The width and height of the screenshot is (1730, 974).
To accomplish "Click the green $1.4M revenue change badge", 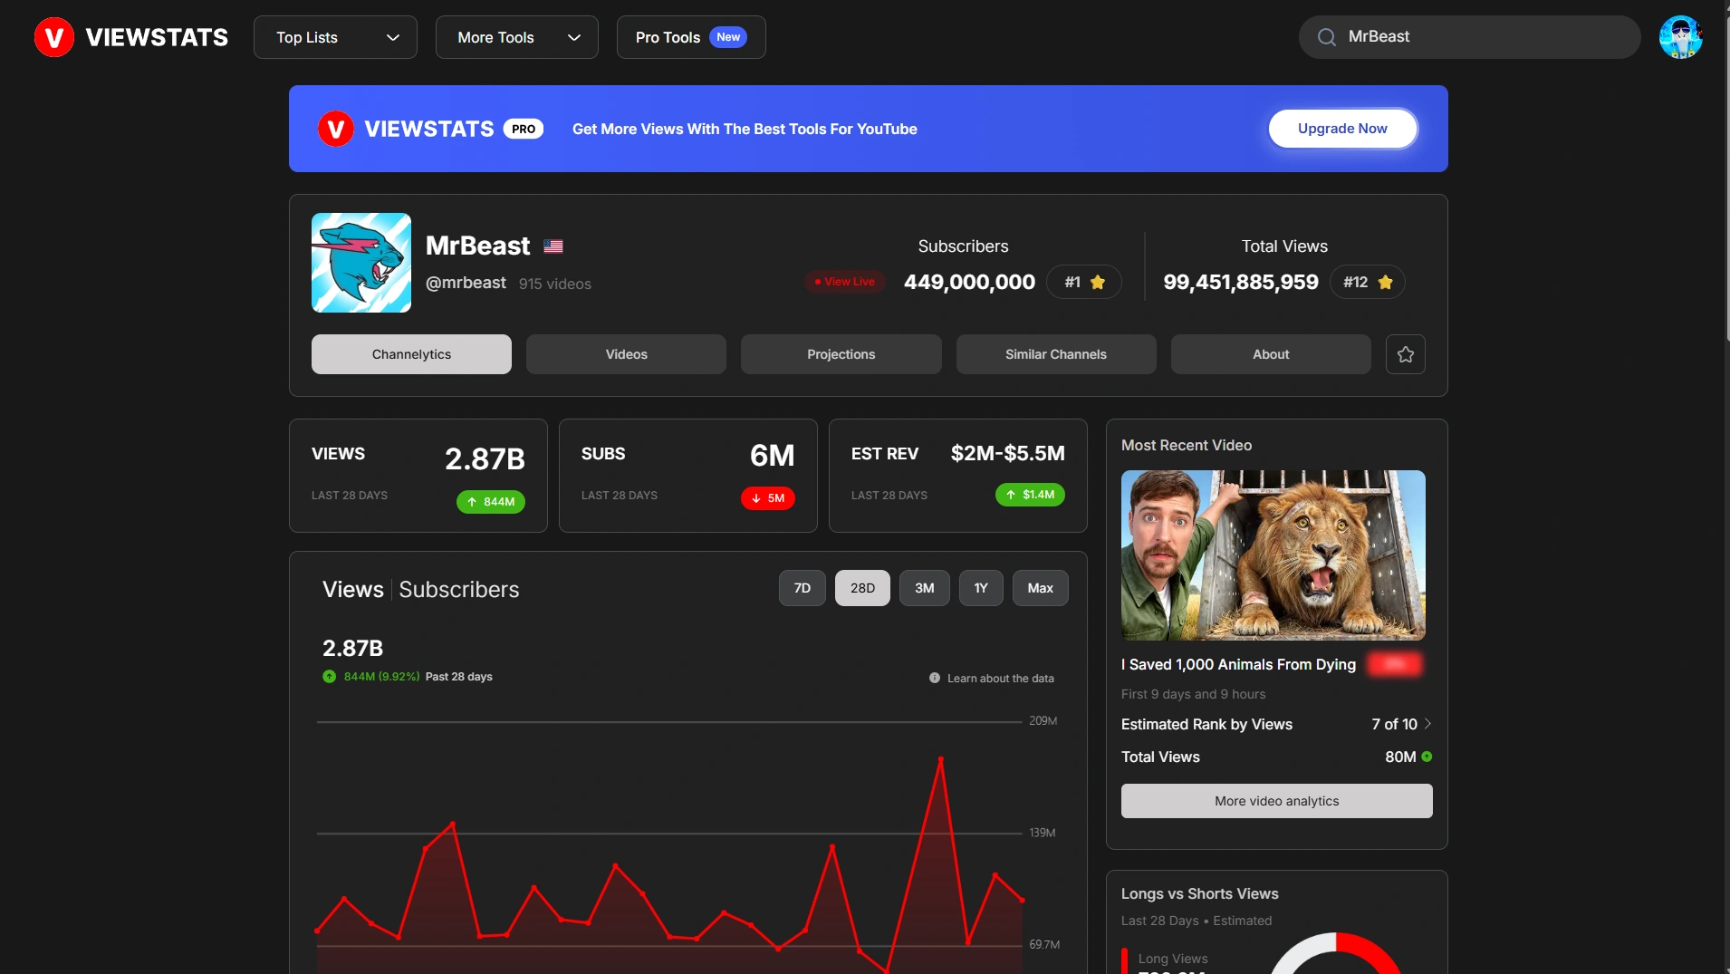I will pyautogui.click(x=1031, y=495).
